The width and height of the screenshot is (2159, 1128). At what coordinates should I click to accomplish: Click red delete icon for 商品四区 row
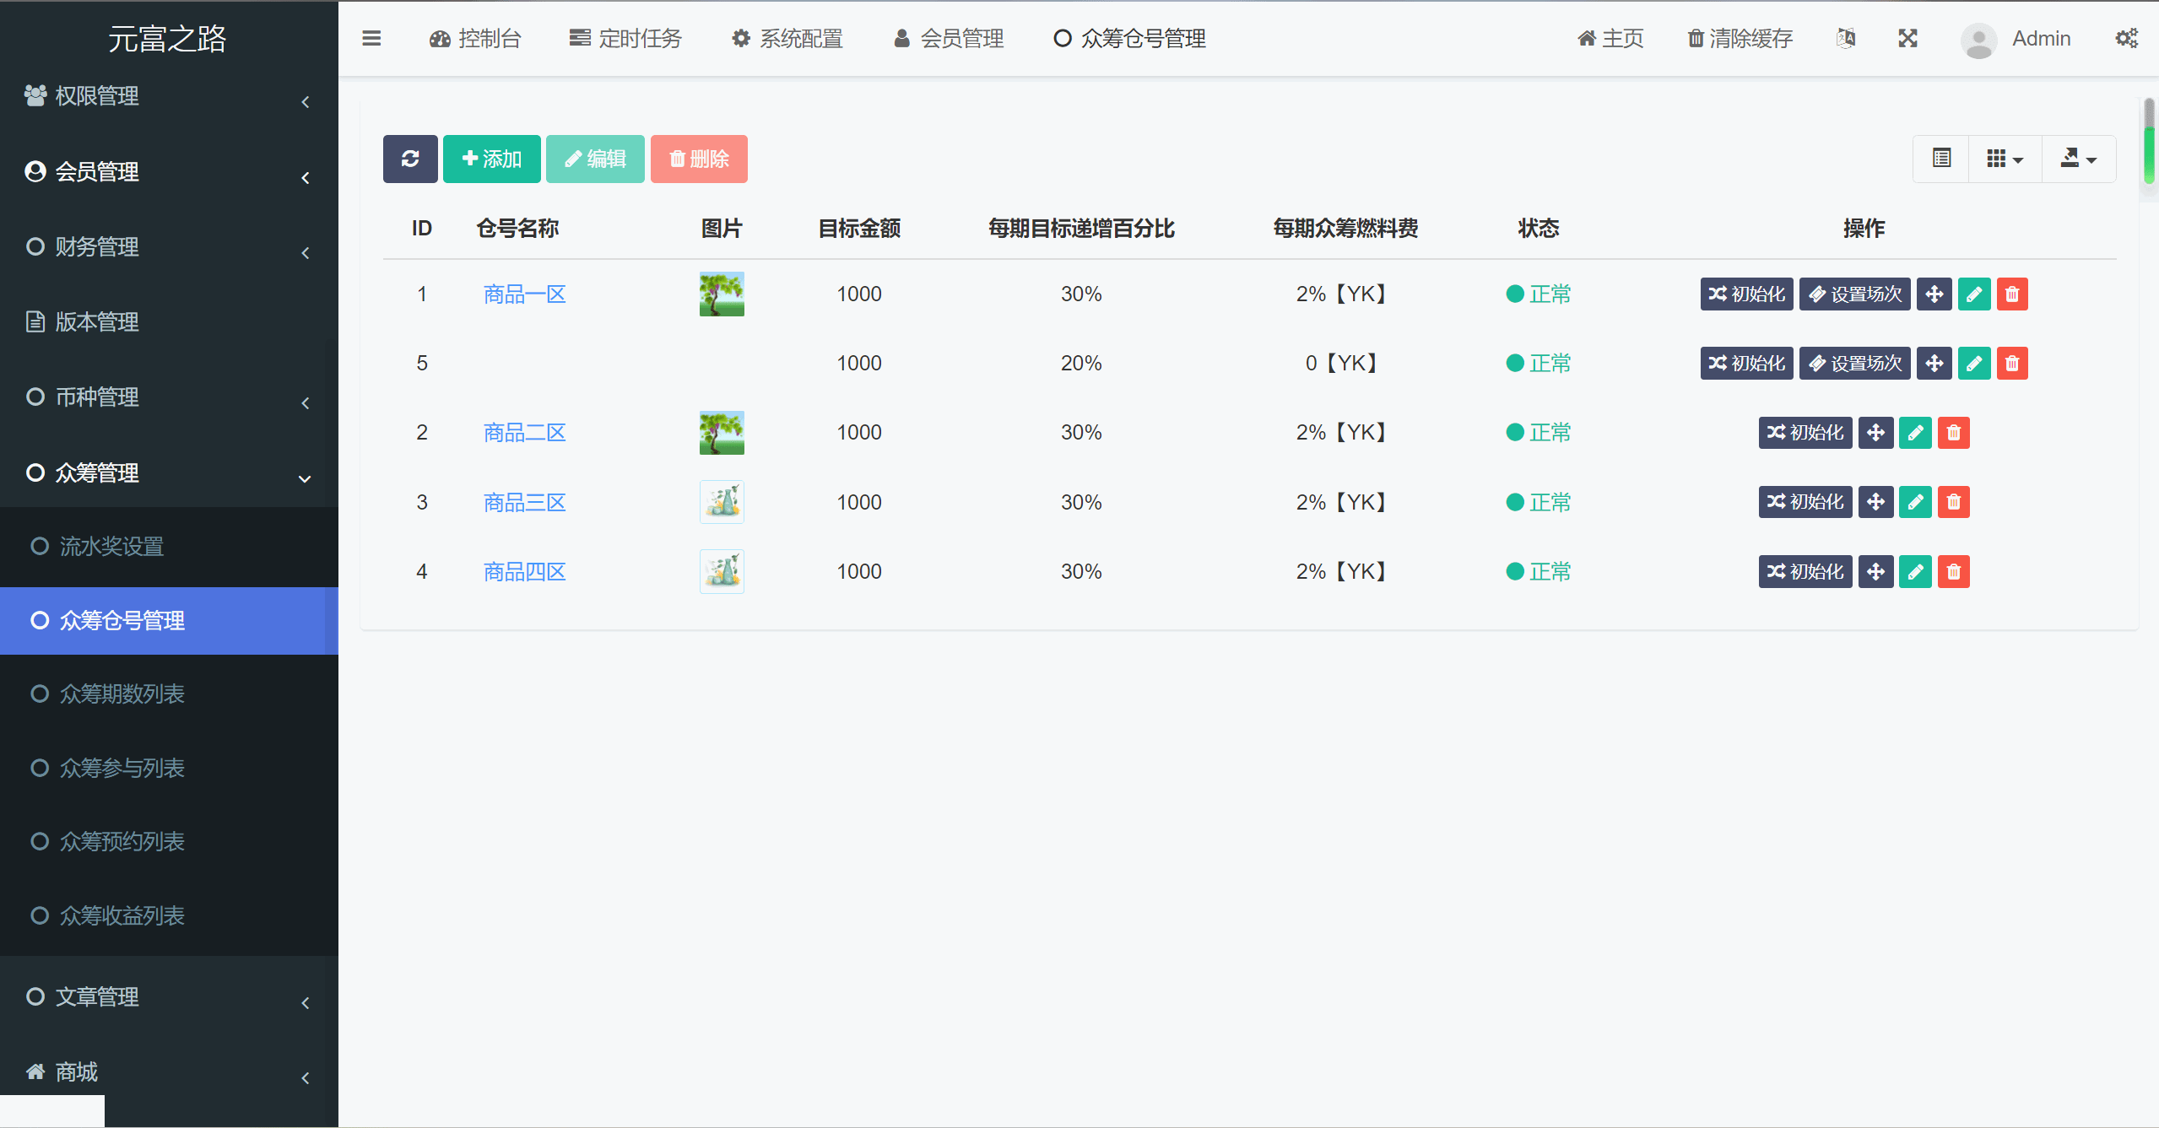[1953, 572]
